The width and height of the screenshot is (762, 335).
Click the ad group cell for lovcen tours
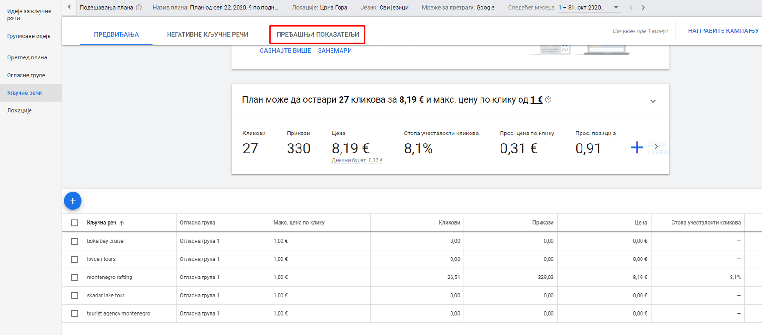point(200,259)
